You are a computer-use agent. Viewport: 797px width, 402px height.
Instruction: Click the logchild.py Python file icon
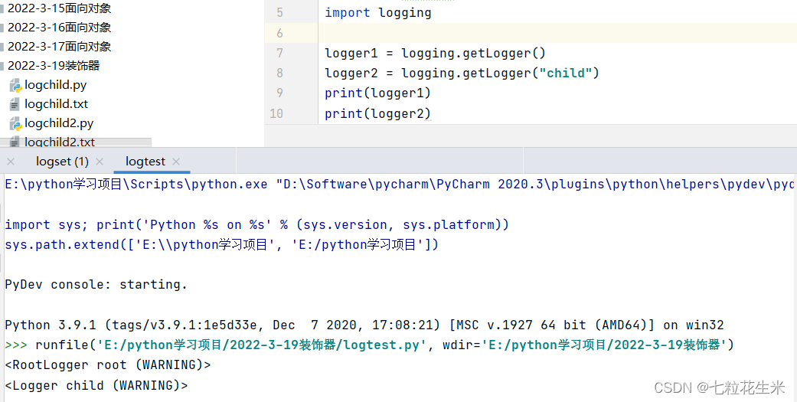[16, 86]
